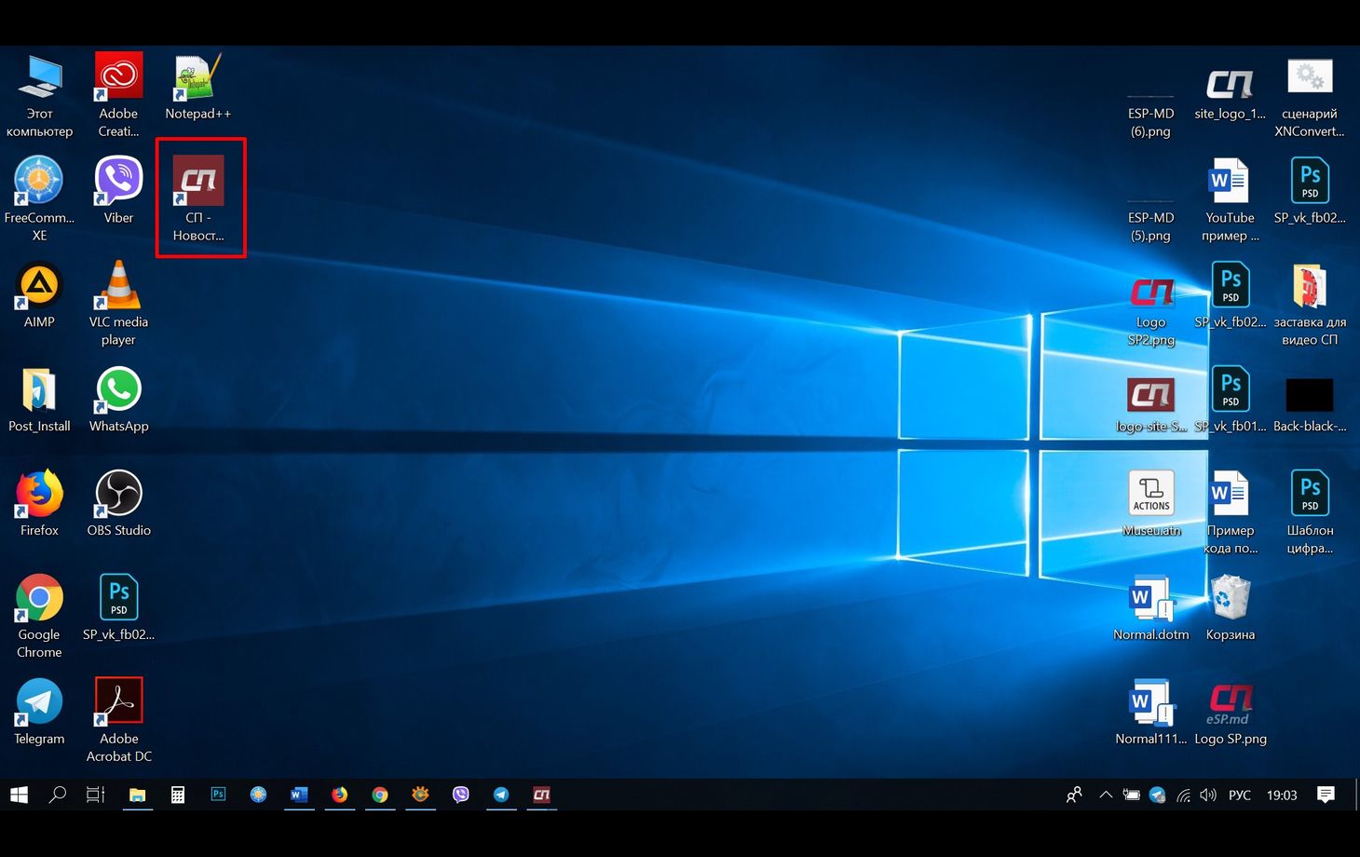Select the Post_Install desktop folder
The height and width of the screenshot is (857, 1360).
tap(39, 401)
